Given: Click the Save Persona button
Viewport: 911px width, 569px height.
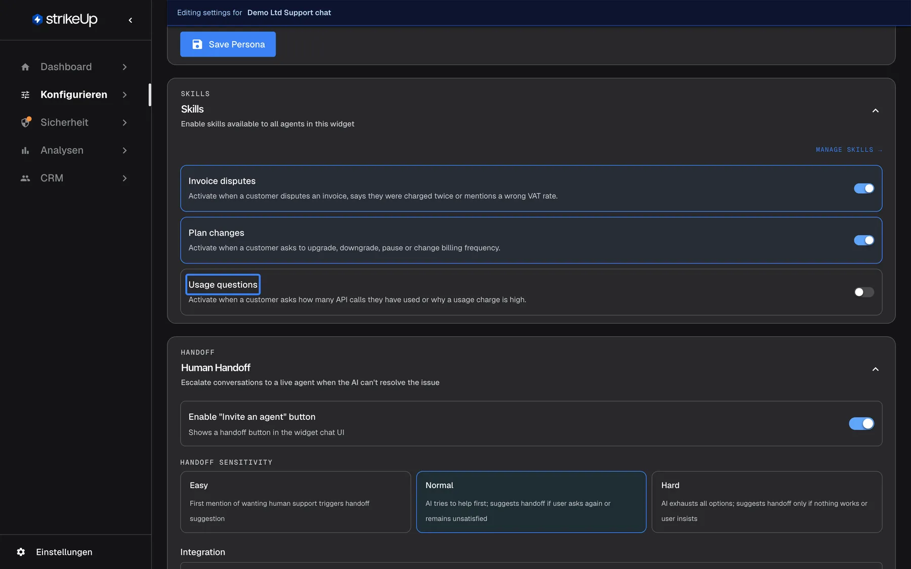Looking at the screenshot, I should pyautogui.click(x=228, y=45).
